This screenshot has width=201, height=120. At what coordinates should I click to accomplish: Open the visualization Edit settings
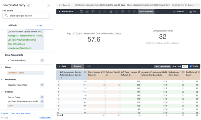point(193,11)
